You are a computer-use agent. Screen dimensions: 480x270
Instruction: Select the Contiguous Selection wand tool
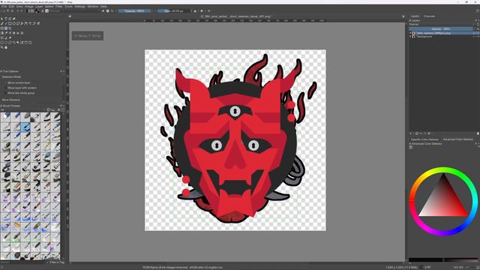pos(18,43)
